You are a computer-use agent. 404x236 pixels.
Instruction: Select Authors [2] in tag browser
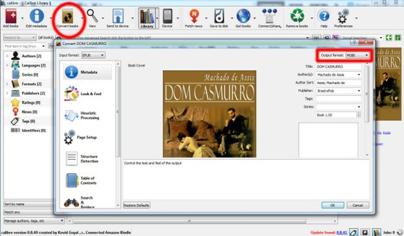[32, 56]
